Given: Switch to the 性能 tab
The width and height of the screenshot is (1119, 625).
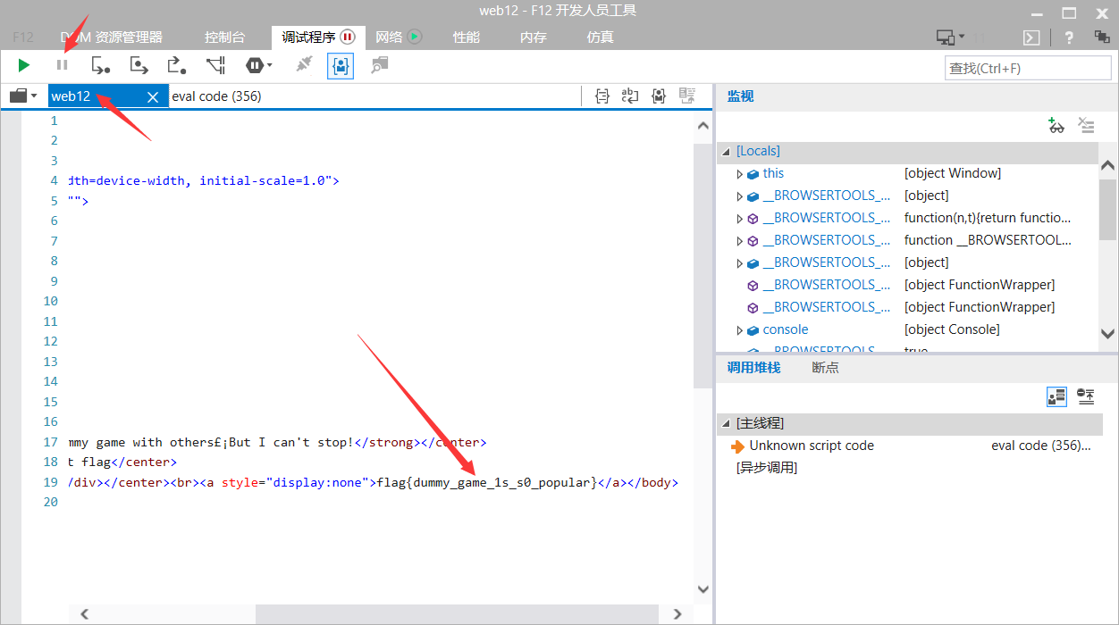Looking at the screenshot, I should tap(467, 37).
